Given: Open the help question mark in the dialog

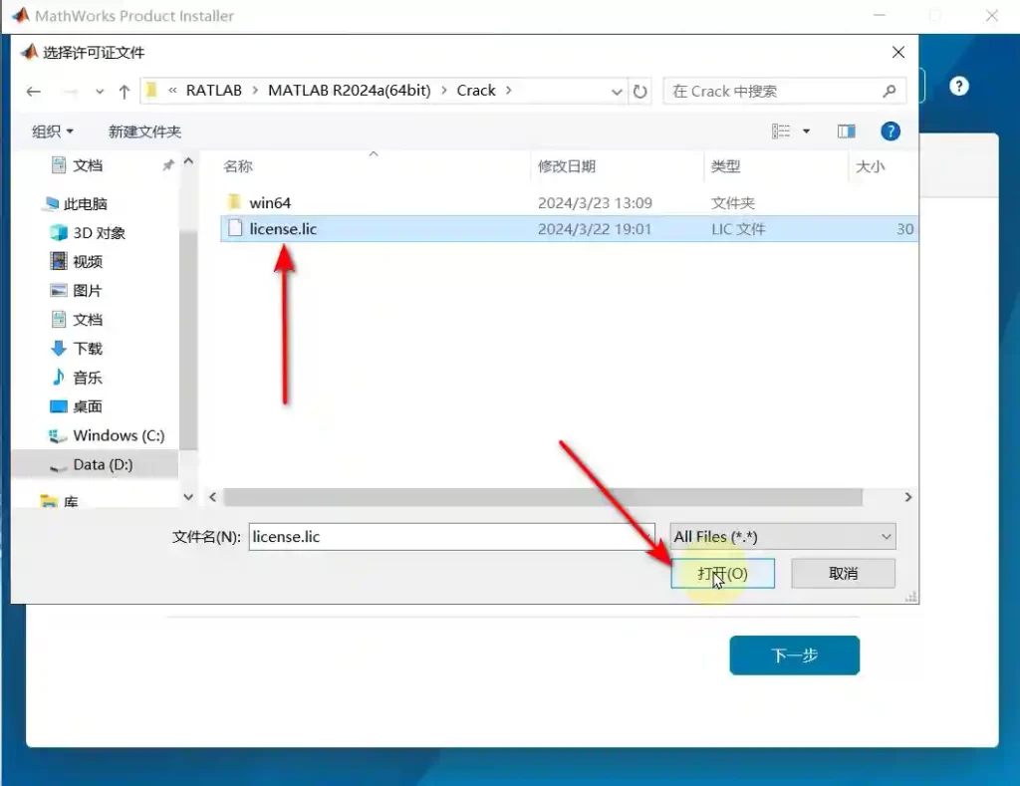Looking at the screenshot, I should point(891,131).
